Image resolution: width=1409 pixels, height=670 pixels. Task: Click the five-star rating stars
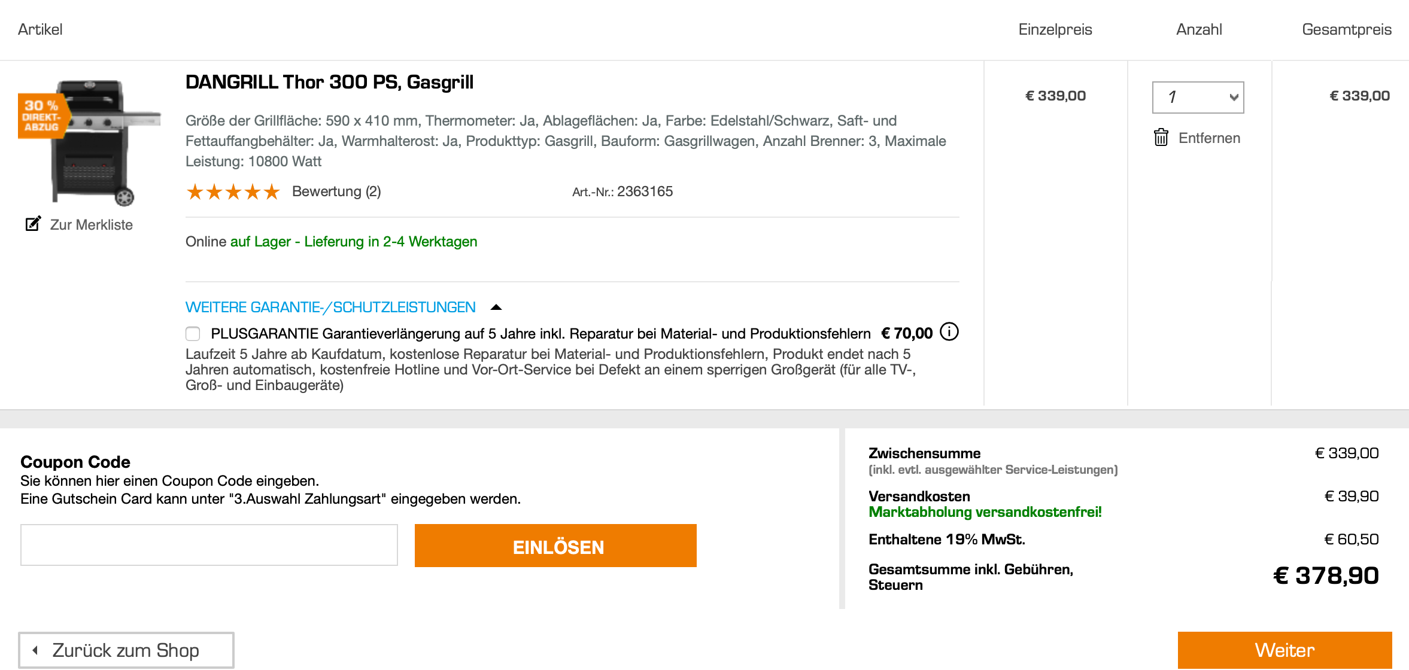(233, 192)
